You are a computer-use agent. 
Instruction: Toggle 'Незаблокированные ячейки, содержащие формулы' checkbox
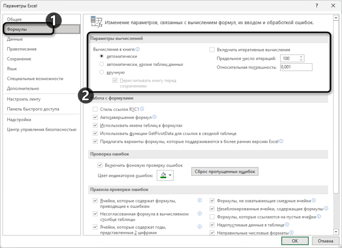point(212,209)
